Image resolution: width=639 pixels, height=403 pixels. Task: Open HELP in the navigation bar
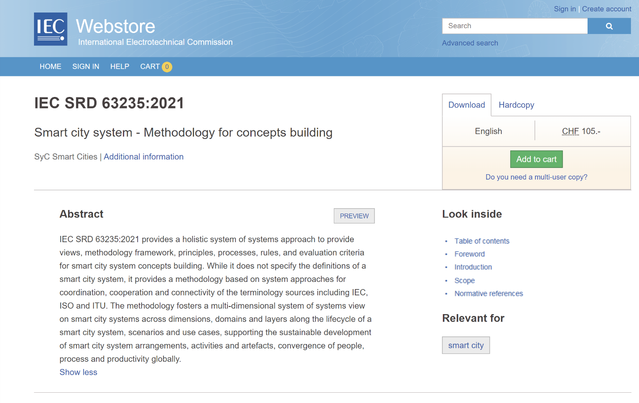tap(120, 67)
